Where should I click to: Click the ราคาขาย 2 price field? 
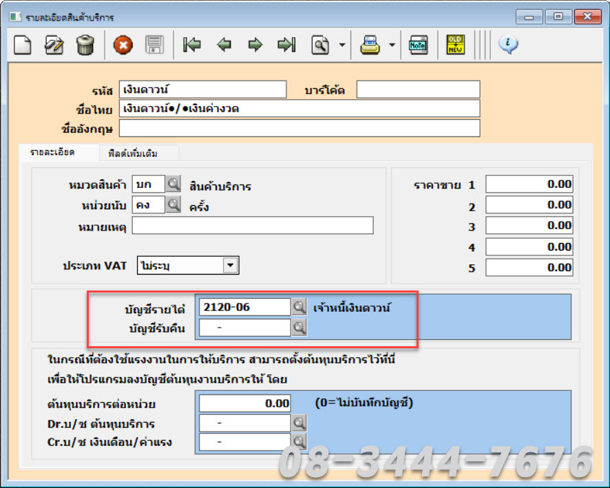[x=529, y=204]
